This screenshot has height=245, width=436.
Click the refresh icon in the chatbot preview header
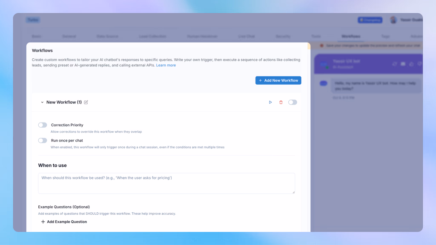pos(395,64)
